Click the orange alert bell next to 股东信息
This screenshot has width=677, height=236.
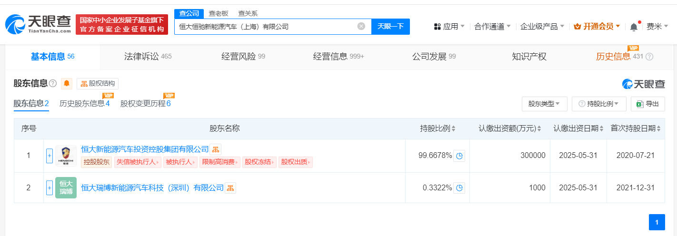pyautogui.click(x=67, y=84)
